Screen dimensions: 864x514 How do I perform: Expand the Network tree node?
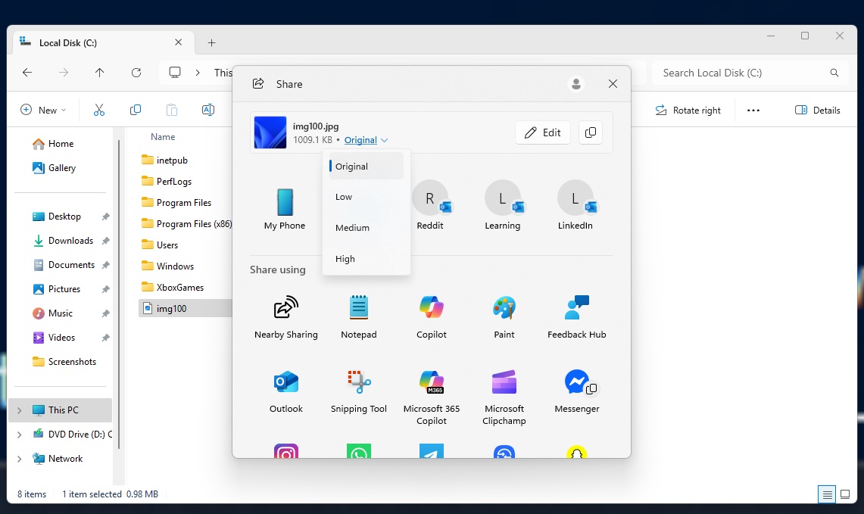click(19, 459)
